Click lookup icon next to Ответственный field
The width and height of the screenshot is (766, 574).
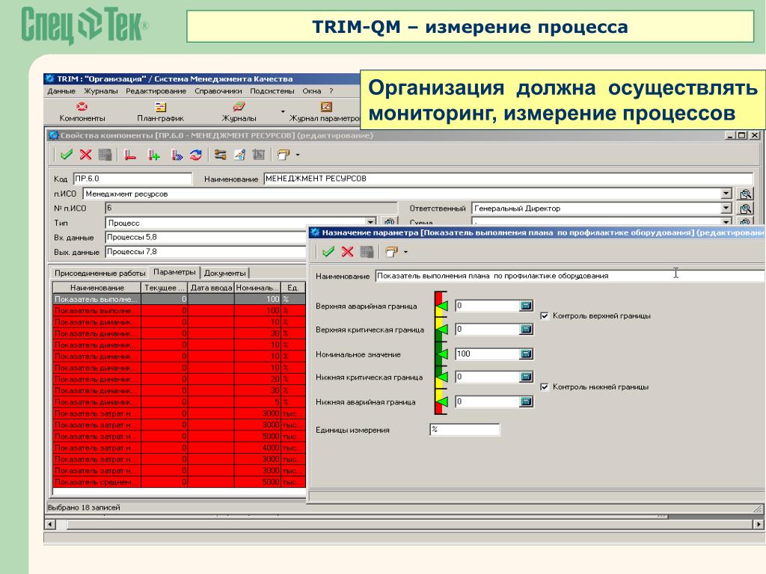pos(746,209)
